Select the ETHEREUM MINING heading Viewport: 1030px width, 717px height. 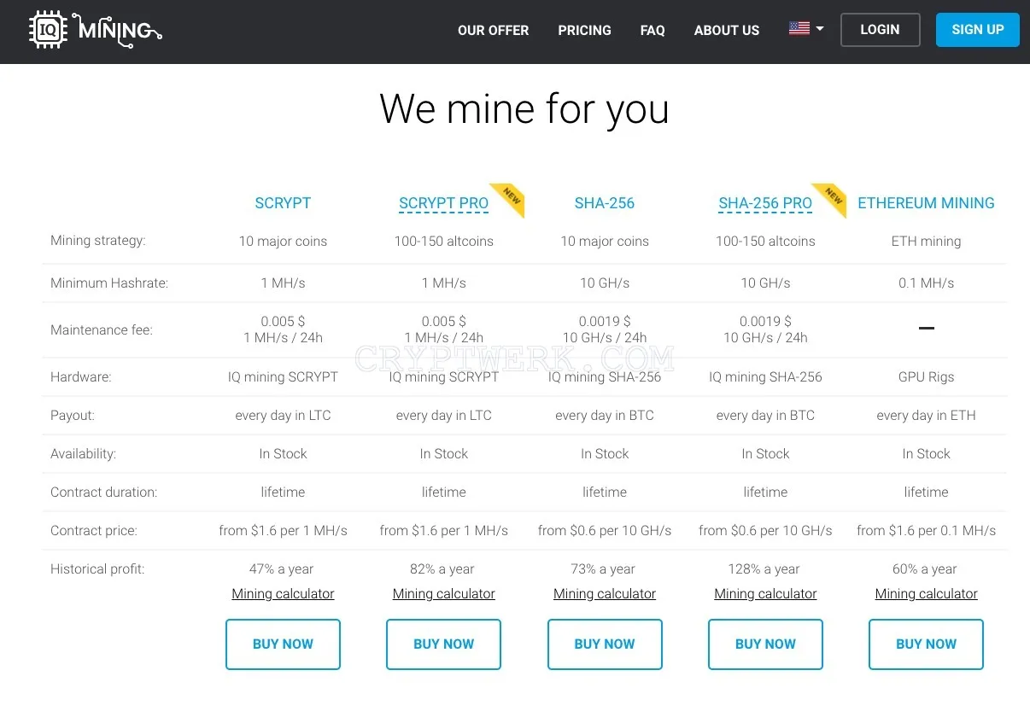click(926, 203)
